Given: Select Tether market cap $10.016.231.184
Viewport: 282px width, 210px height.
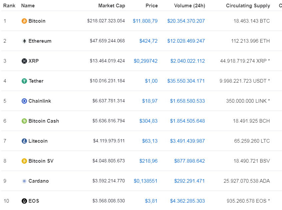Looking at the screenshot, I should click(107, 81).
